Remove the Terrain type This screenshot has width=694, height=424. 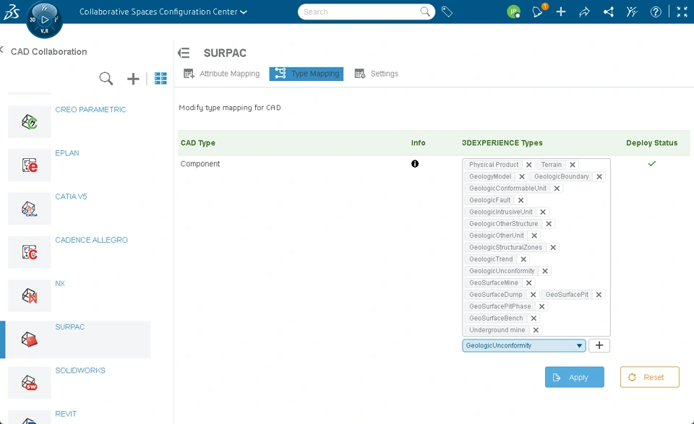[573, 165]
